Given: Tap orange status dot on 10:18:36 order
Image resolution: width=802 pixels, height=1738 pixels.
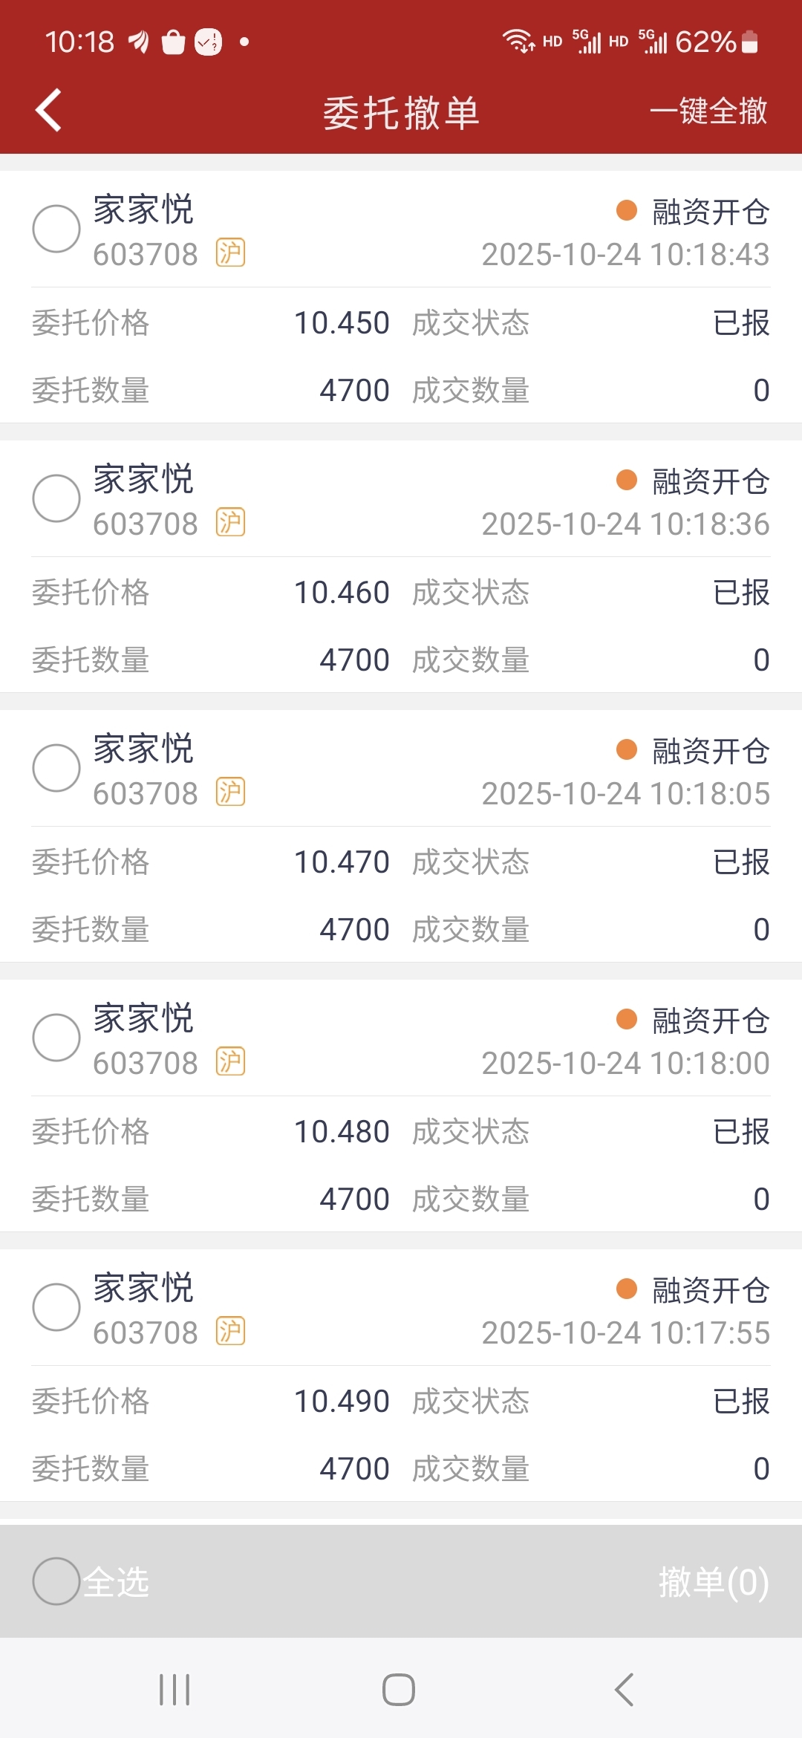Looking at the screenshot, I should tap(627, 480).
